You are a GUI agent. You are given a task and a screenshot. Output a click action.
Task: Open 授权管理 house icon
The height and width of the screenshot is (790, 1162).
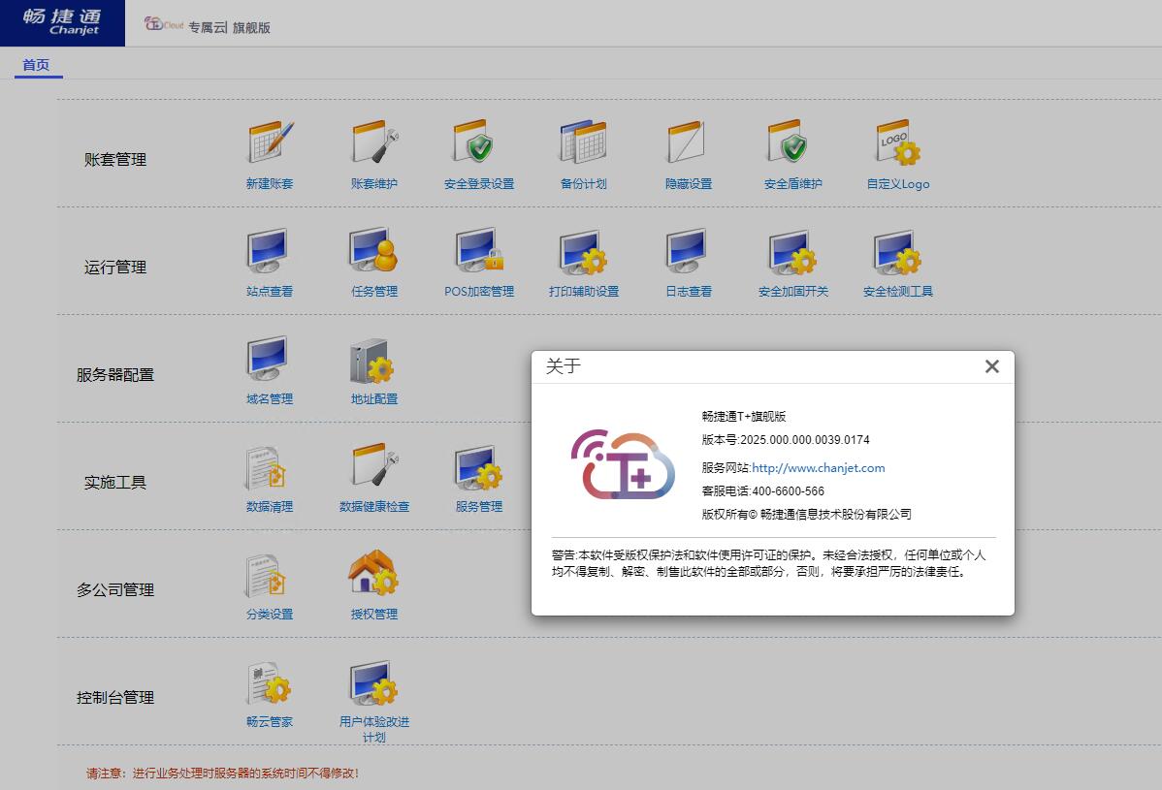pyautogui.click(x=375, y=573)
